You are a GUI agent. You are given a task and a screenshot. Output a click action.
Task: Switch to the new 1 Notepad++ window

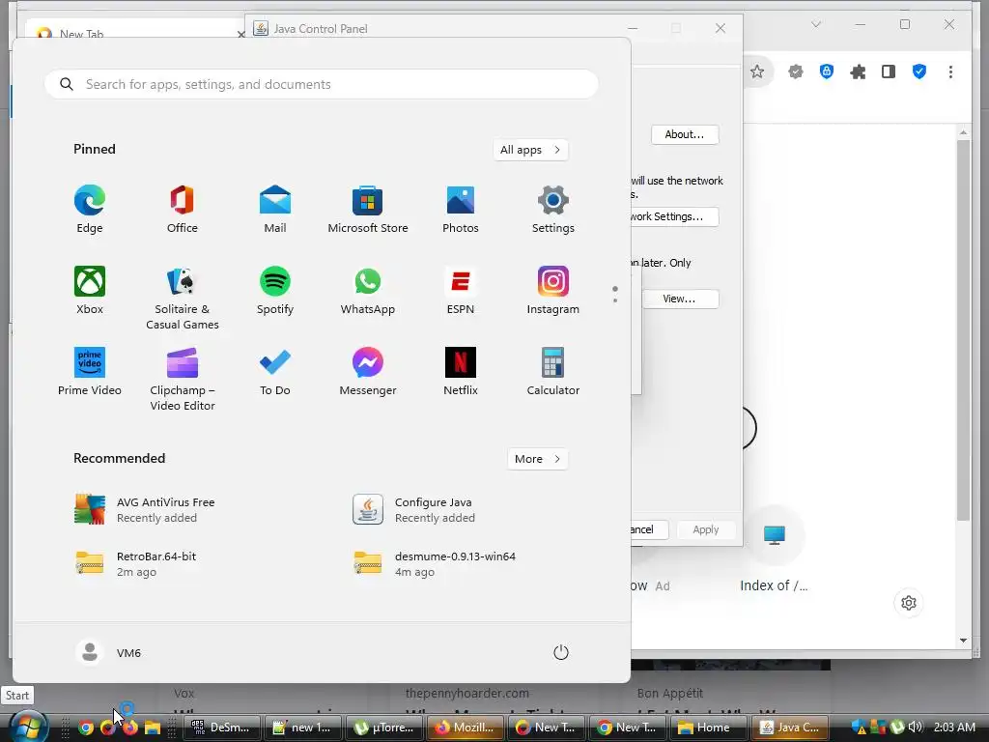(x=302, y=728)
